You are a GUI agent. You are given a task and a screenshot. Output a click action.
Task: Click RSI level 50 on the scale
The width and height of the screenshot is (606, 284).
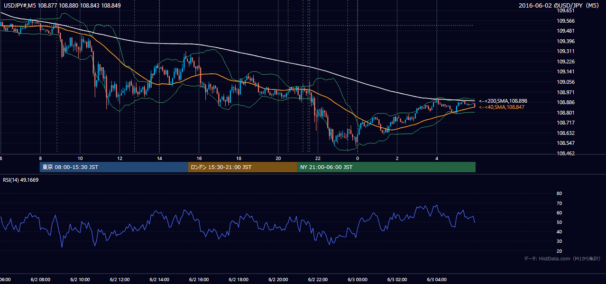click(x=559, y=222)
